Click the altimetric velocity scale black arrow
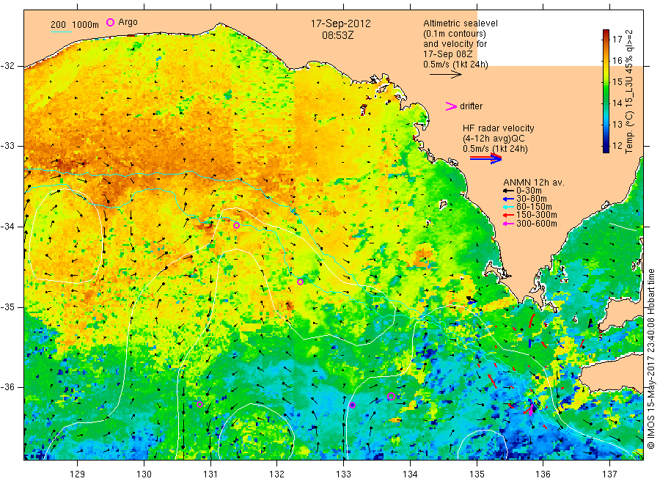 point(446,75)
